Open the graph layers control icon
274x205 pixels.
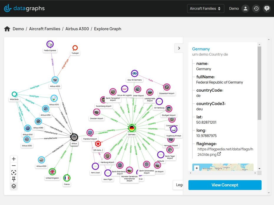click(14, 186)
